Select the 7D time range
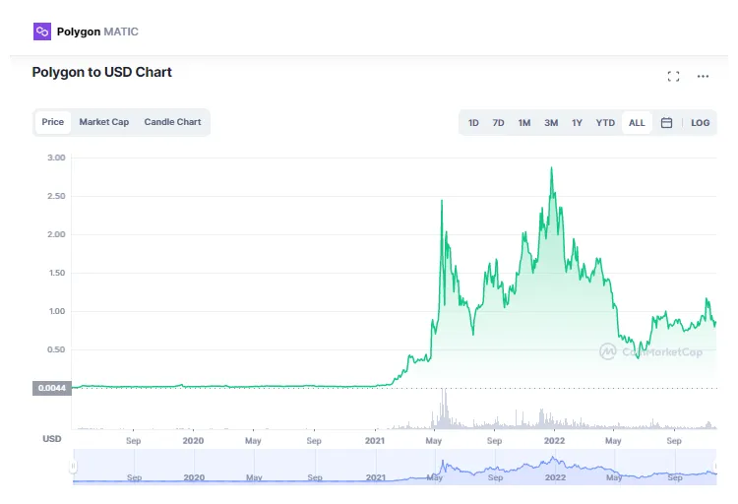The image size is (738, 504). (499, 123)
